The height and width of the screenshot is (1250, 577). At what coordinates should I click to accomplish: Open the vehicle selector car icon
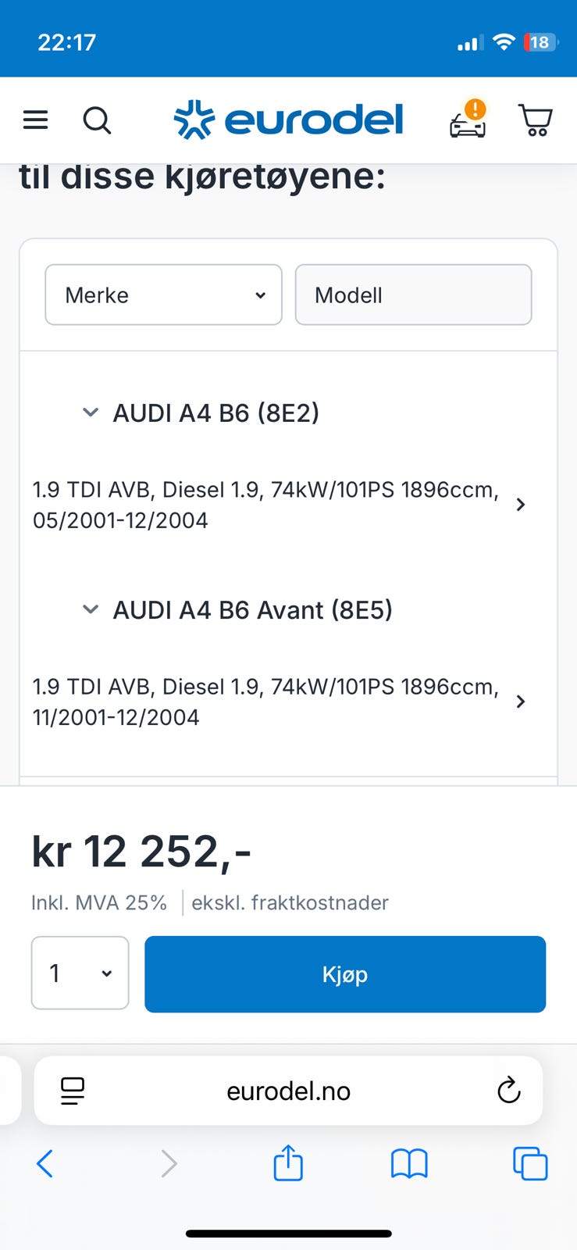pos(468,121)
